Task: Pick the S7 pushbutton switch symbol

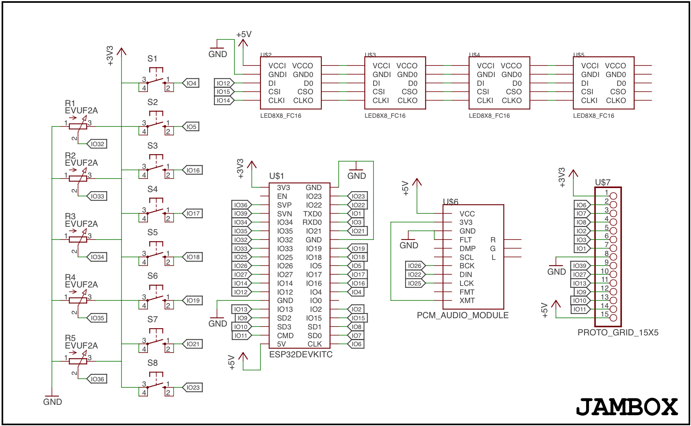Action: click(156, 341)
